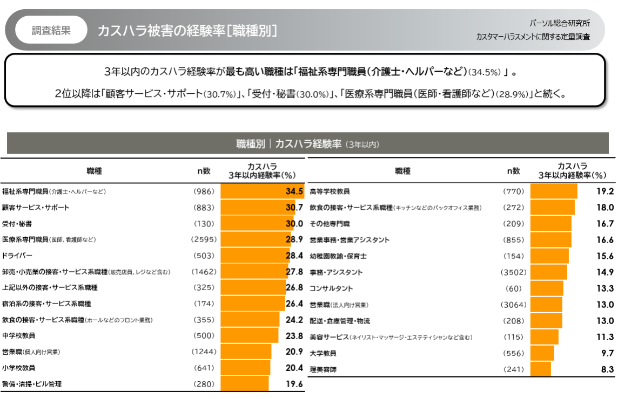The height and width of the screenshot is (399, 618).
Task: Click the n数 value (3502)
Action: (513, 272)
